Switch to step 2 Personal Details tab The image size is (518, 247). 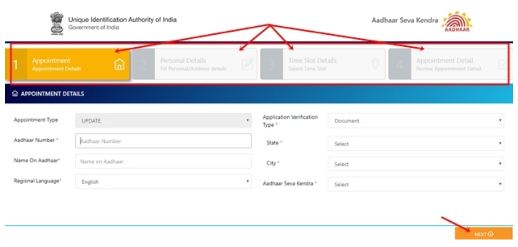[193, 64]
